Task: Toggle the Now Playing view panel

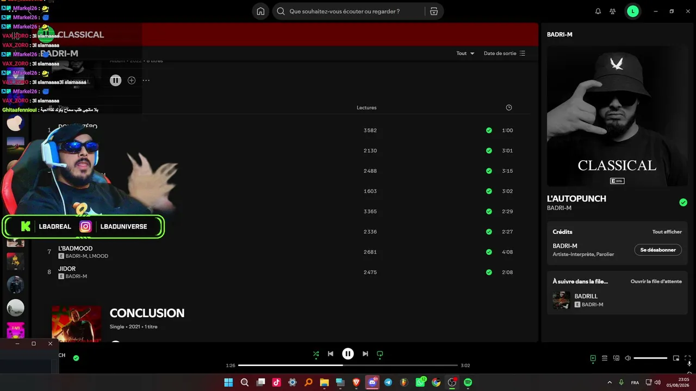Action: (593, 358)
